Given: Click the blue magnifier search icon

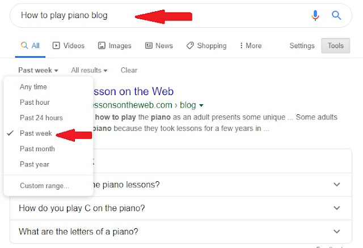Looking at the screenshot, I should click(336, 15).
